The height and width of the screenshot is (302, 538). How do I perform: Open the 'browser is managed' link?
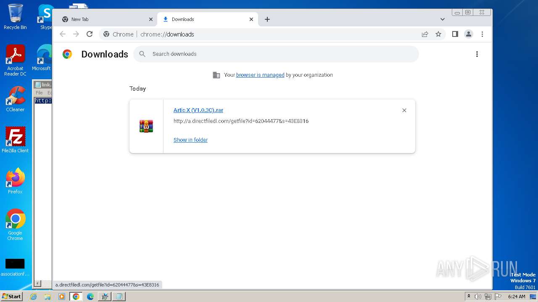(x=260, y=75)
